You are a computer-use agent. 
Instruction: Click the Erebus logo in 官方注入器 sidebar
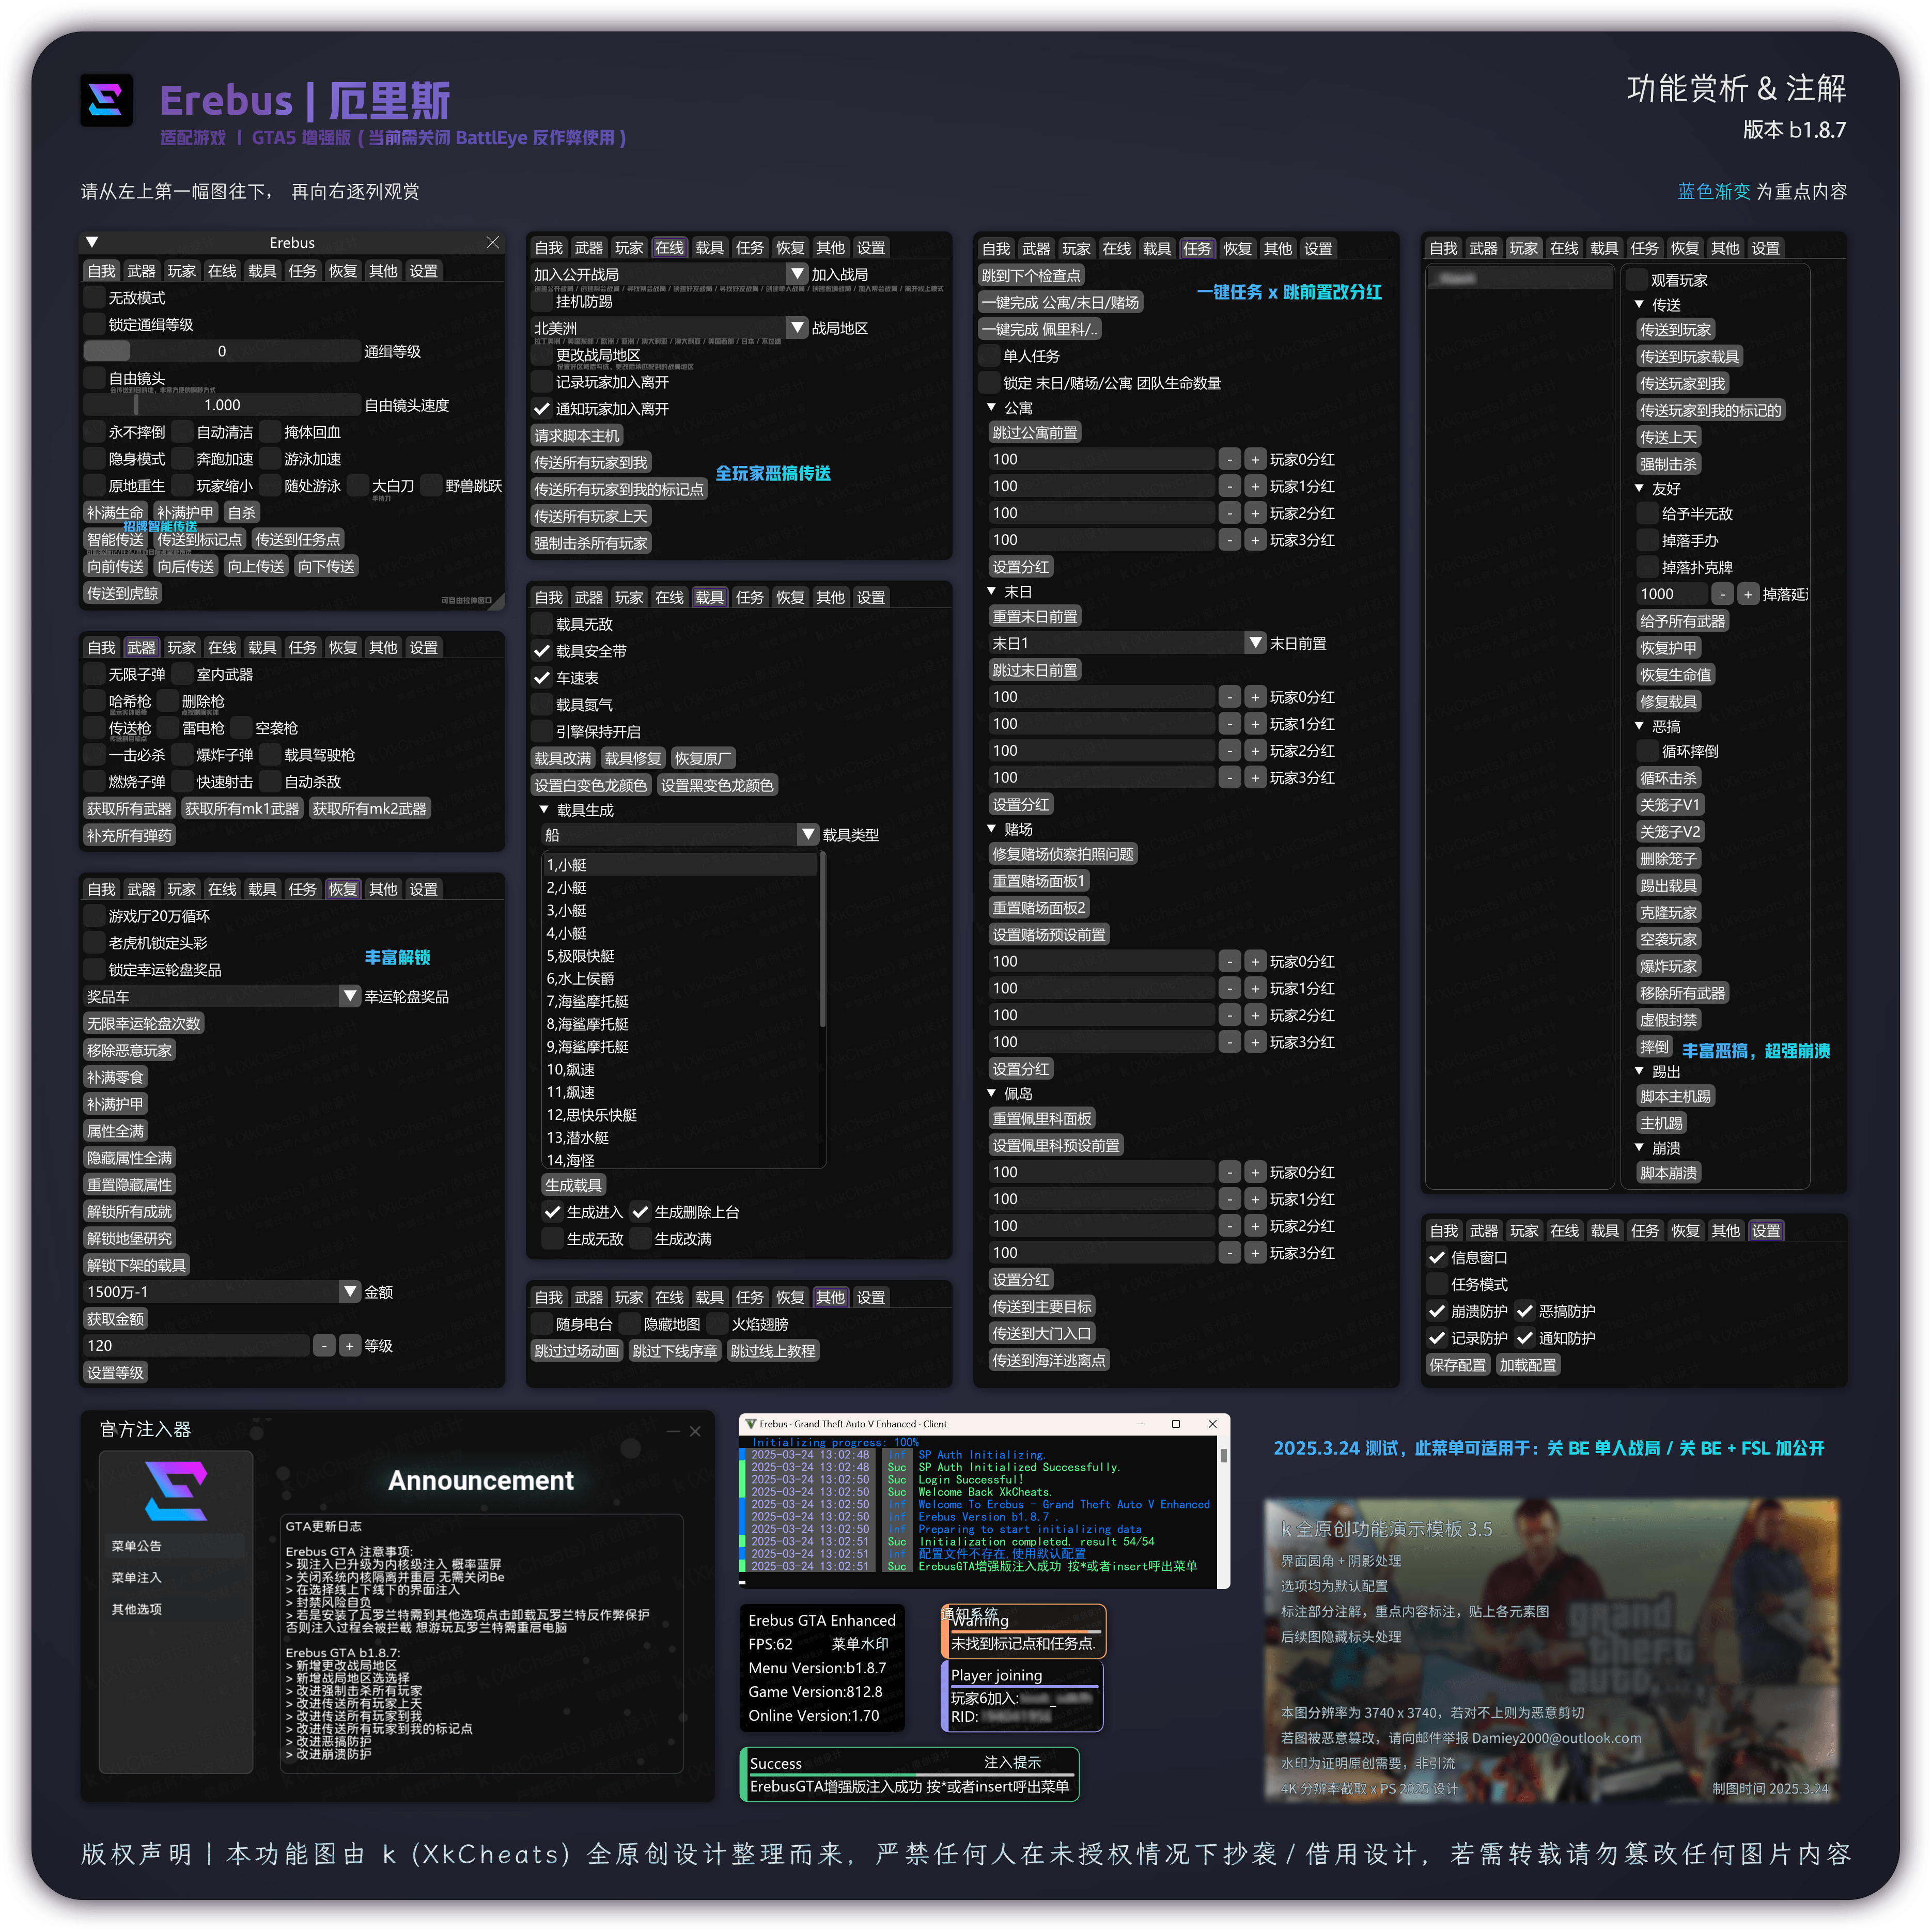coord(176,1491)
